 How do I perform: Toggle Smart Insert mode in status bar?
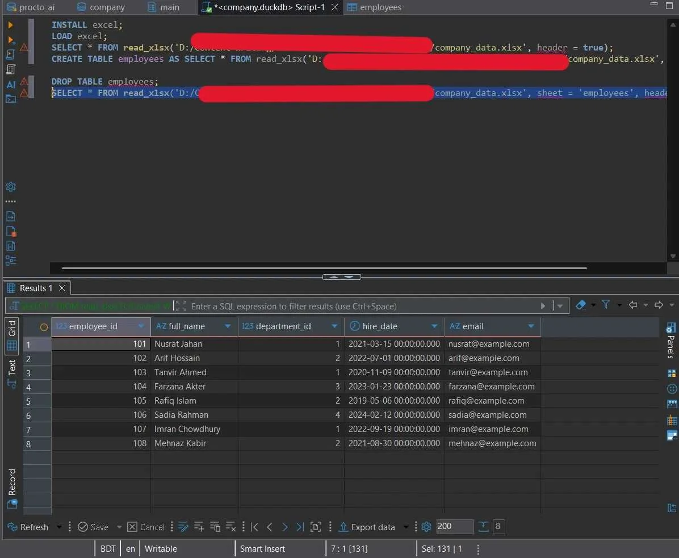coord(262,548)
